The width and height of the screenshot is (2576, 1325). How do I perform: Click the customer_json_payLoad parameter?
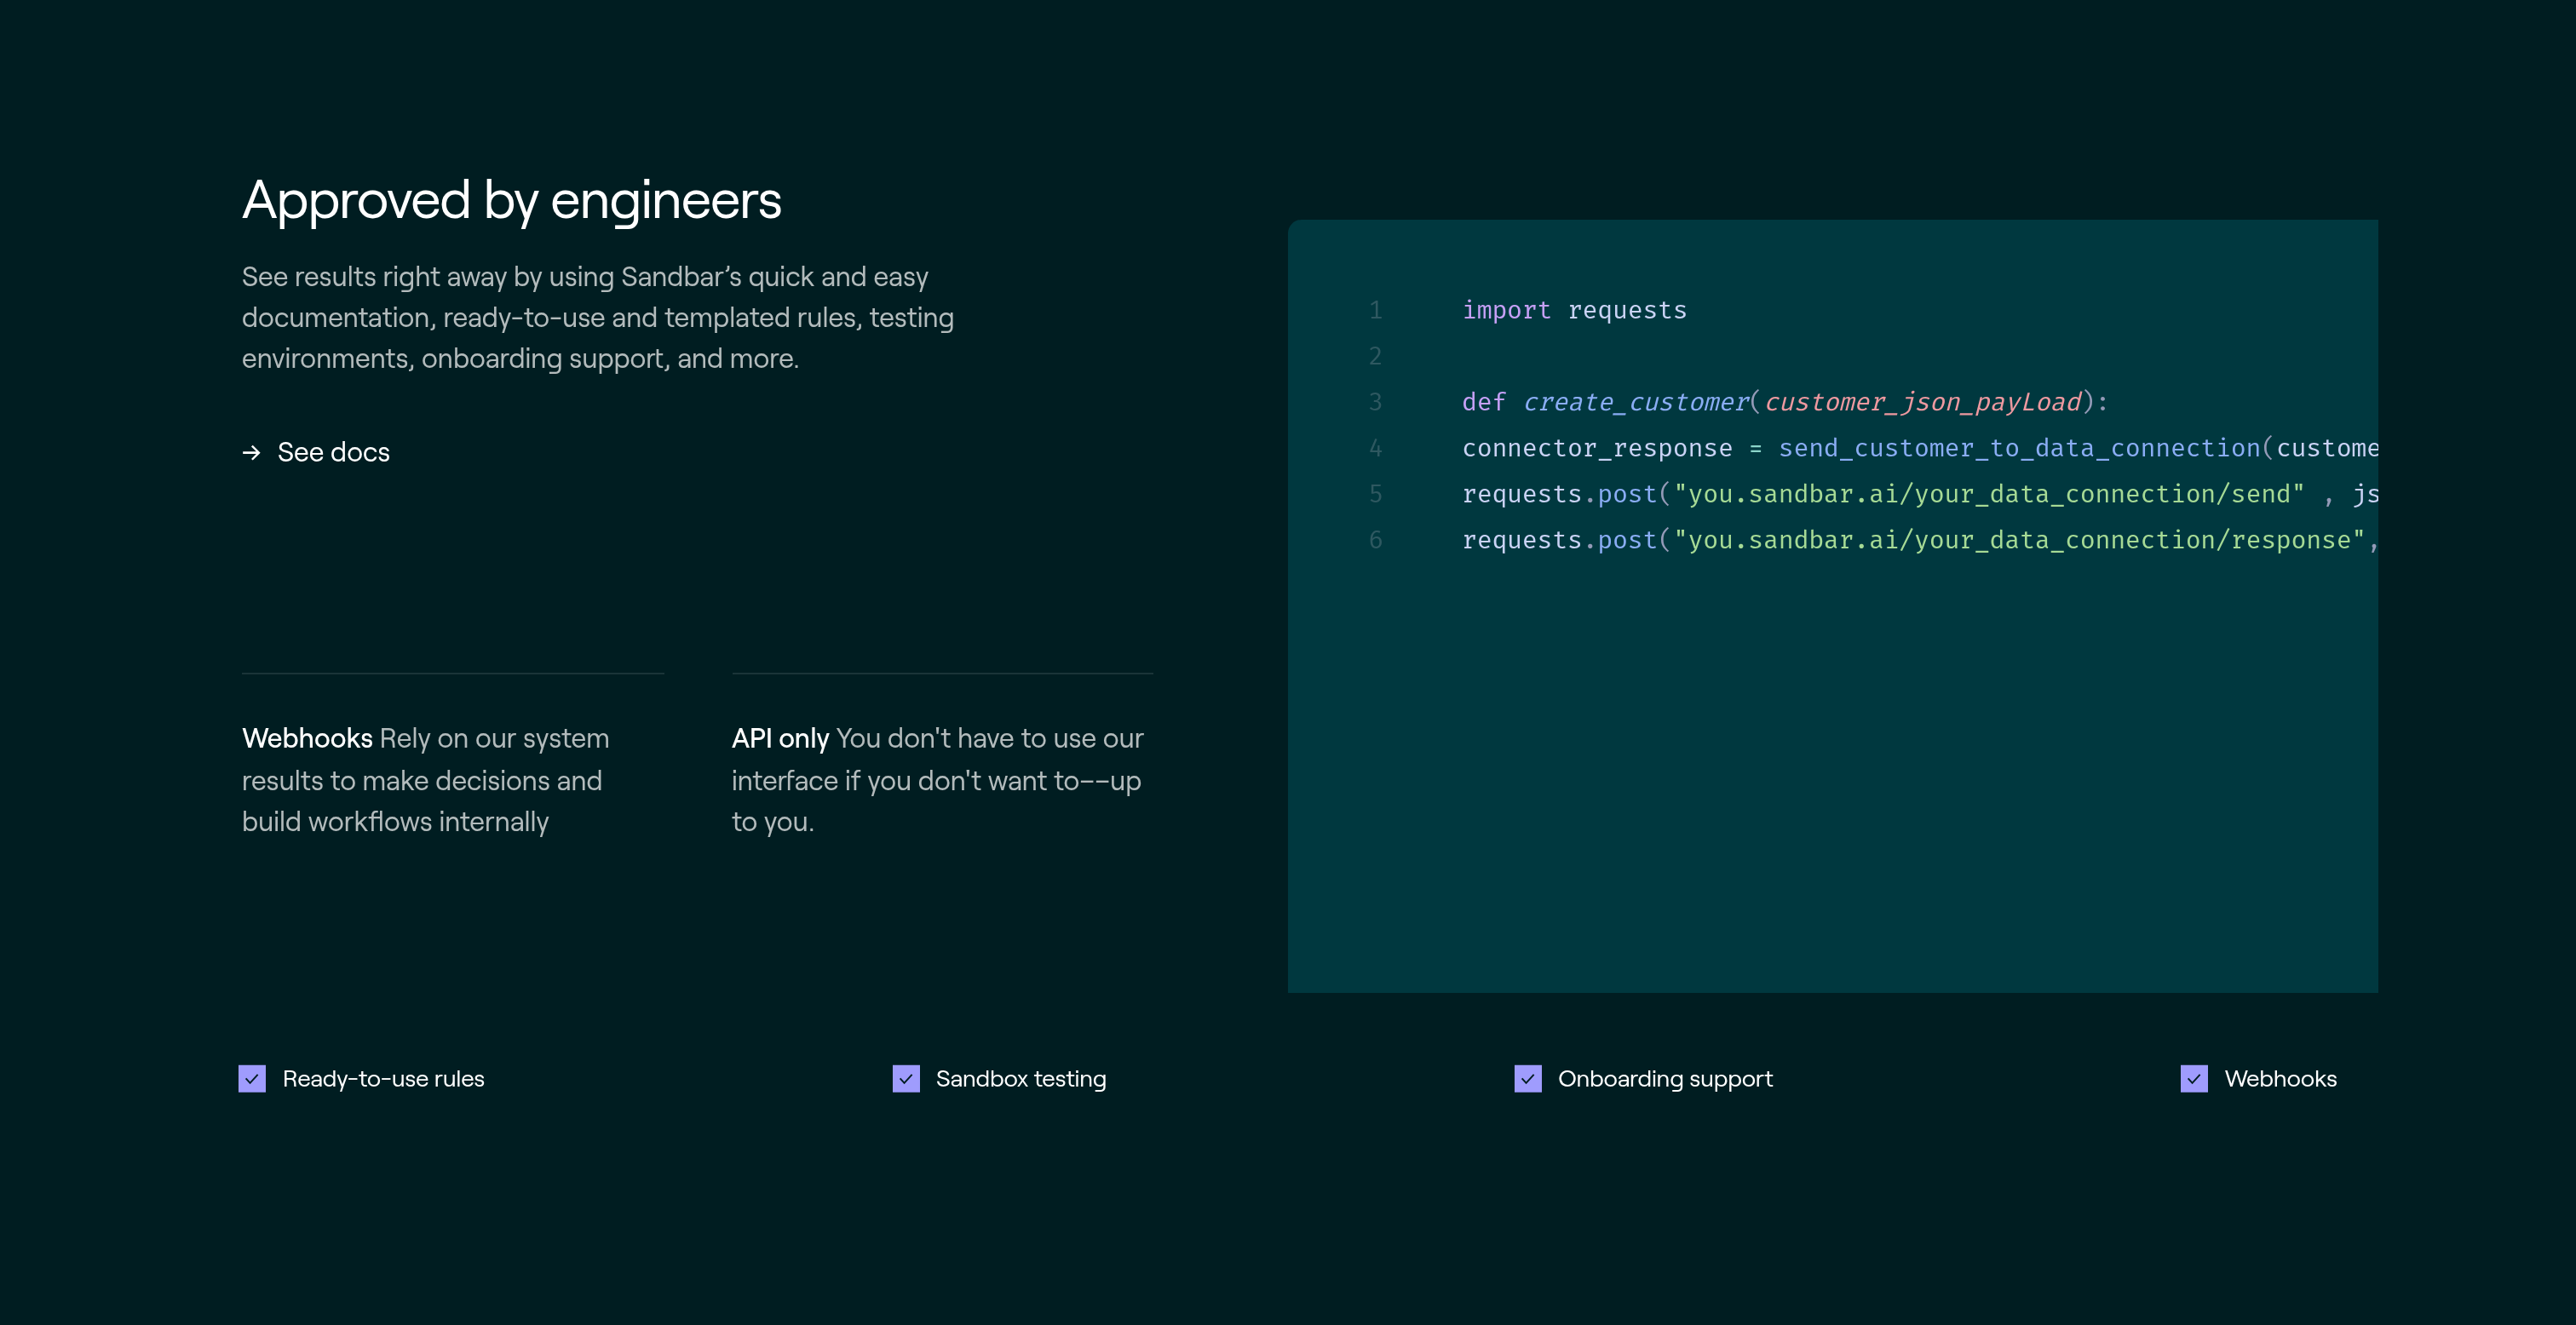(x=1923, y=402)
